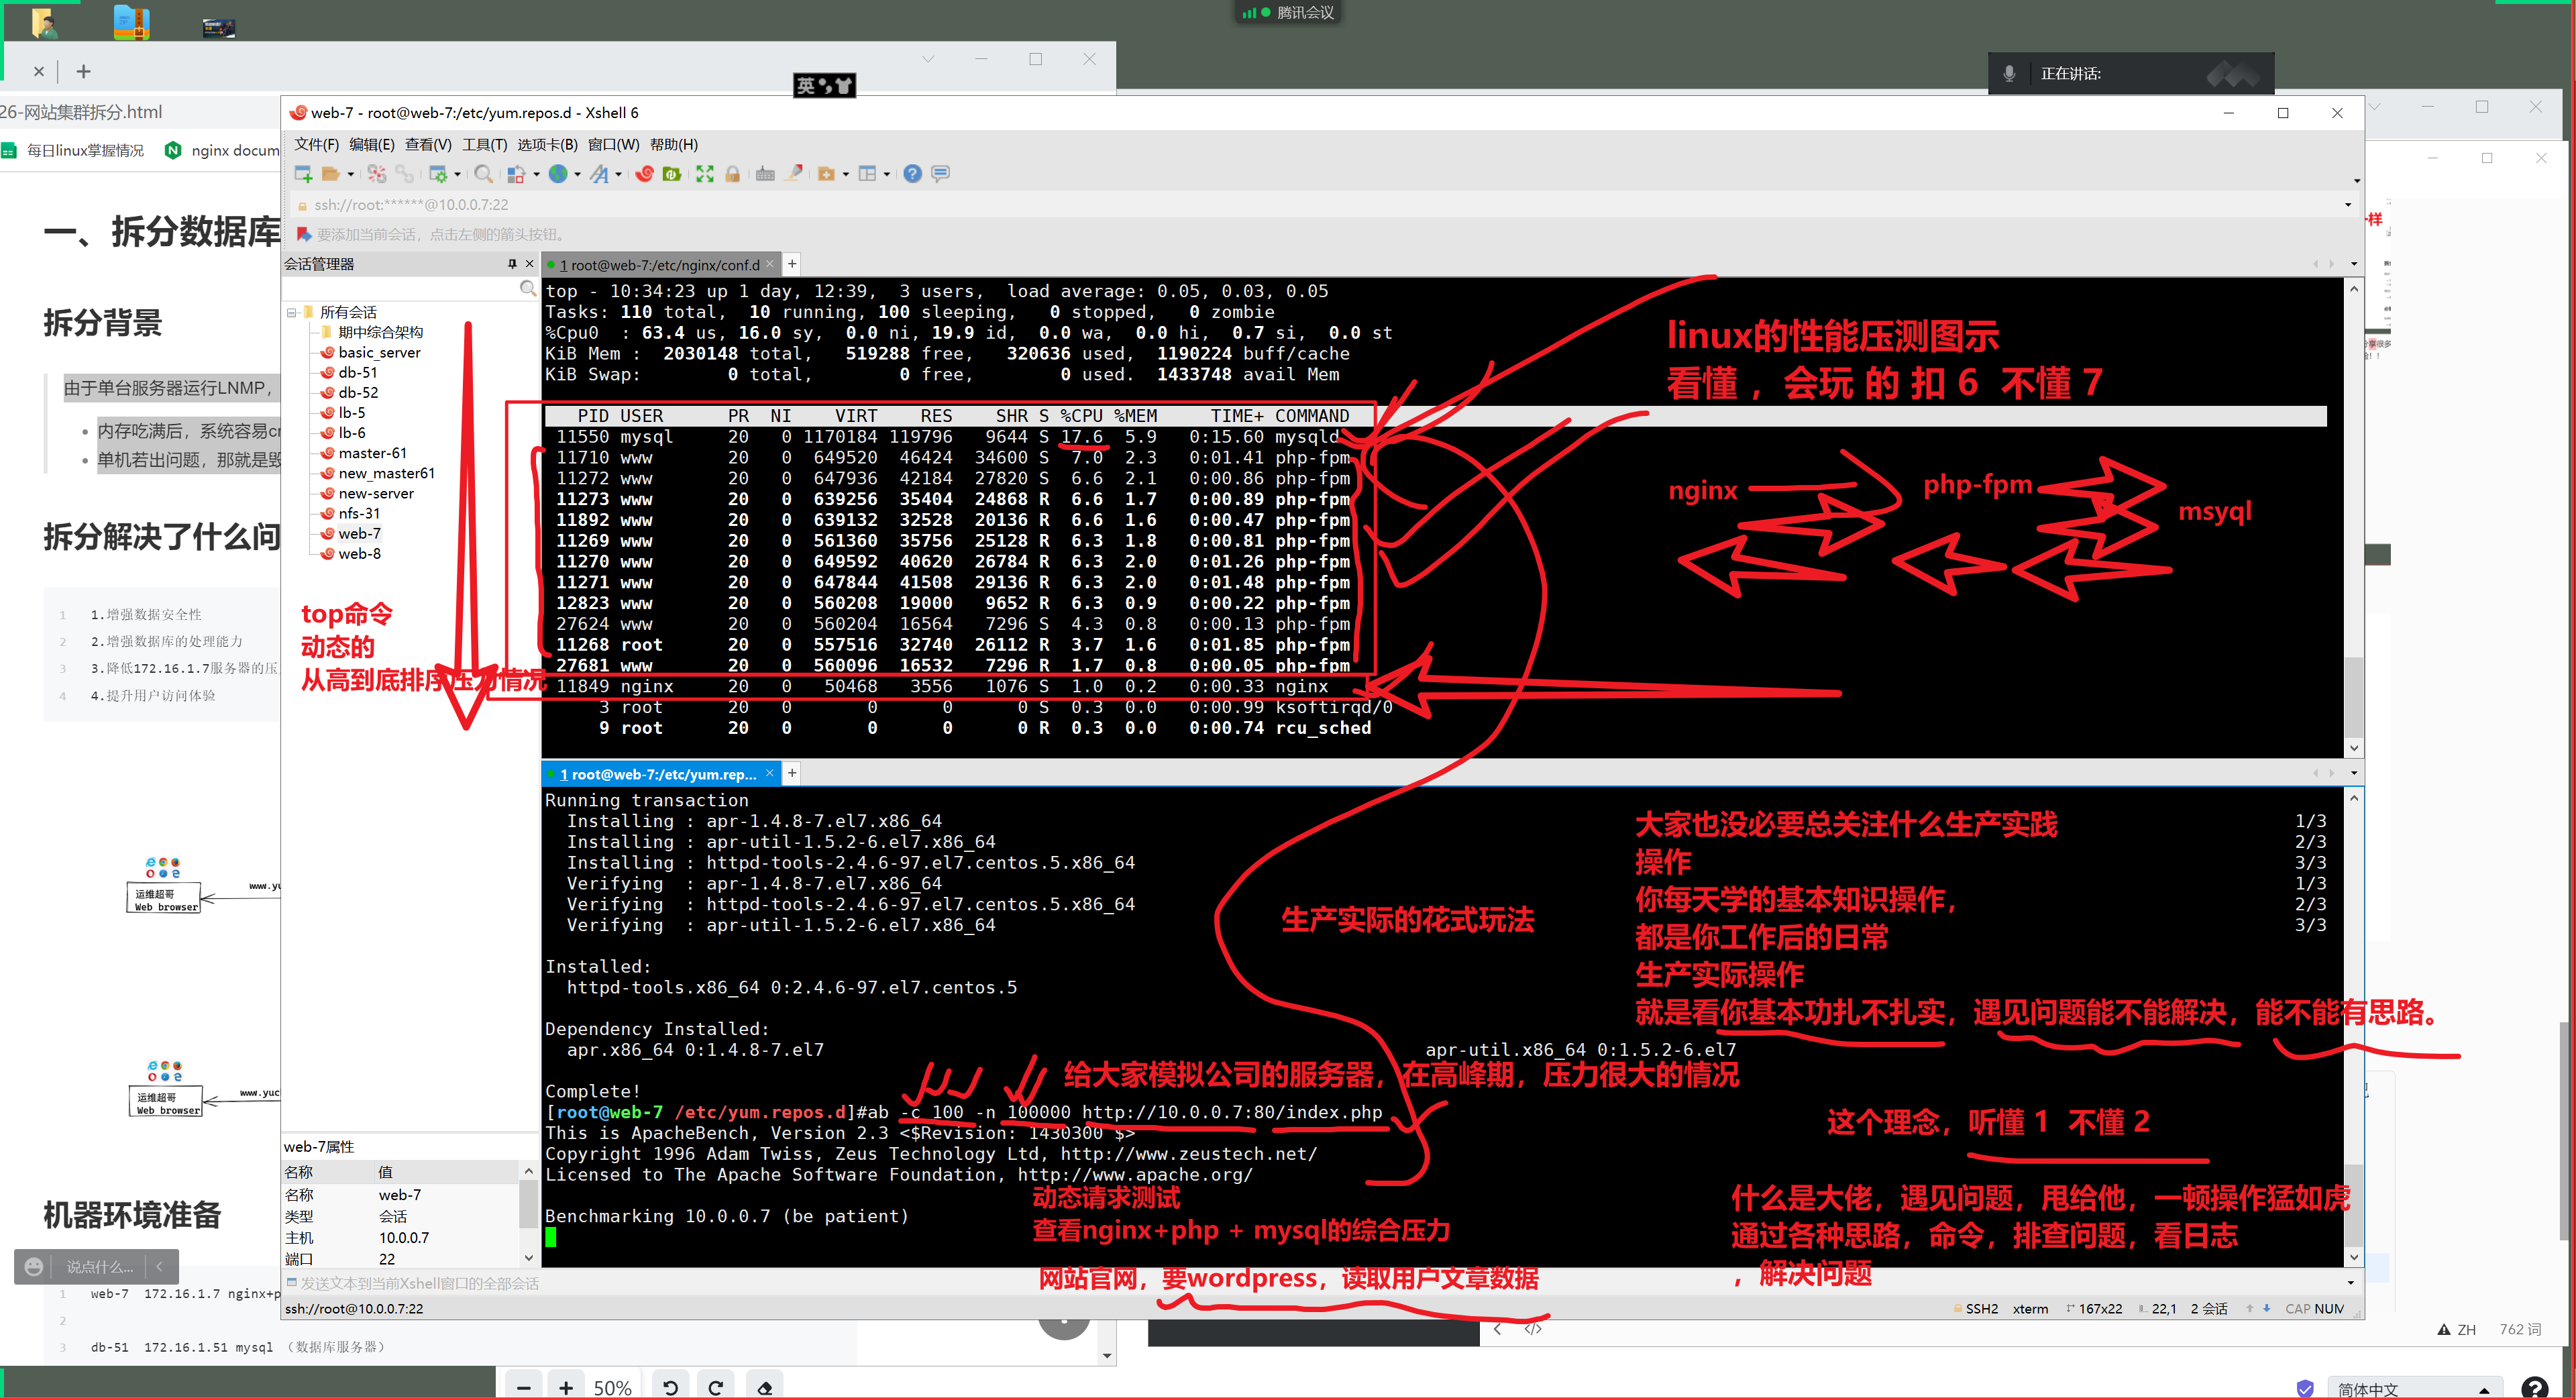Switch to the yum.repos.d terminal tab

(x=656, y=774)
